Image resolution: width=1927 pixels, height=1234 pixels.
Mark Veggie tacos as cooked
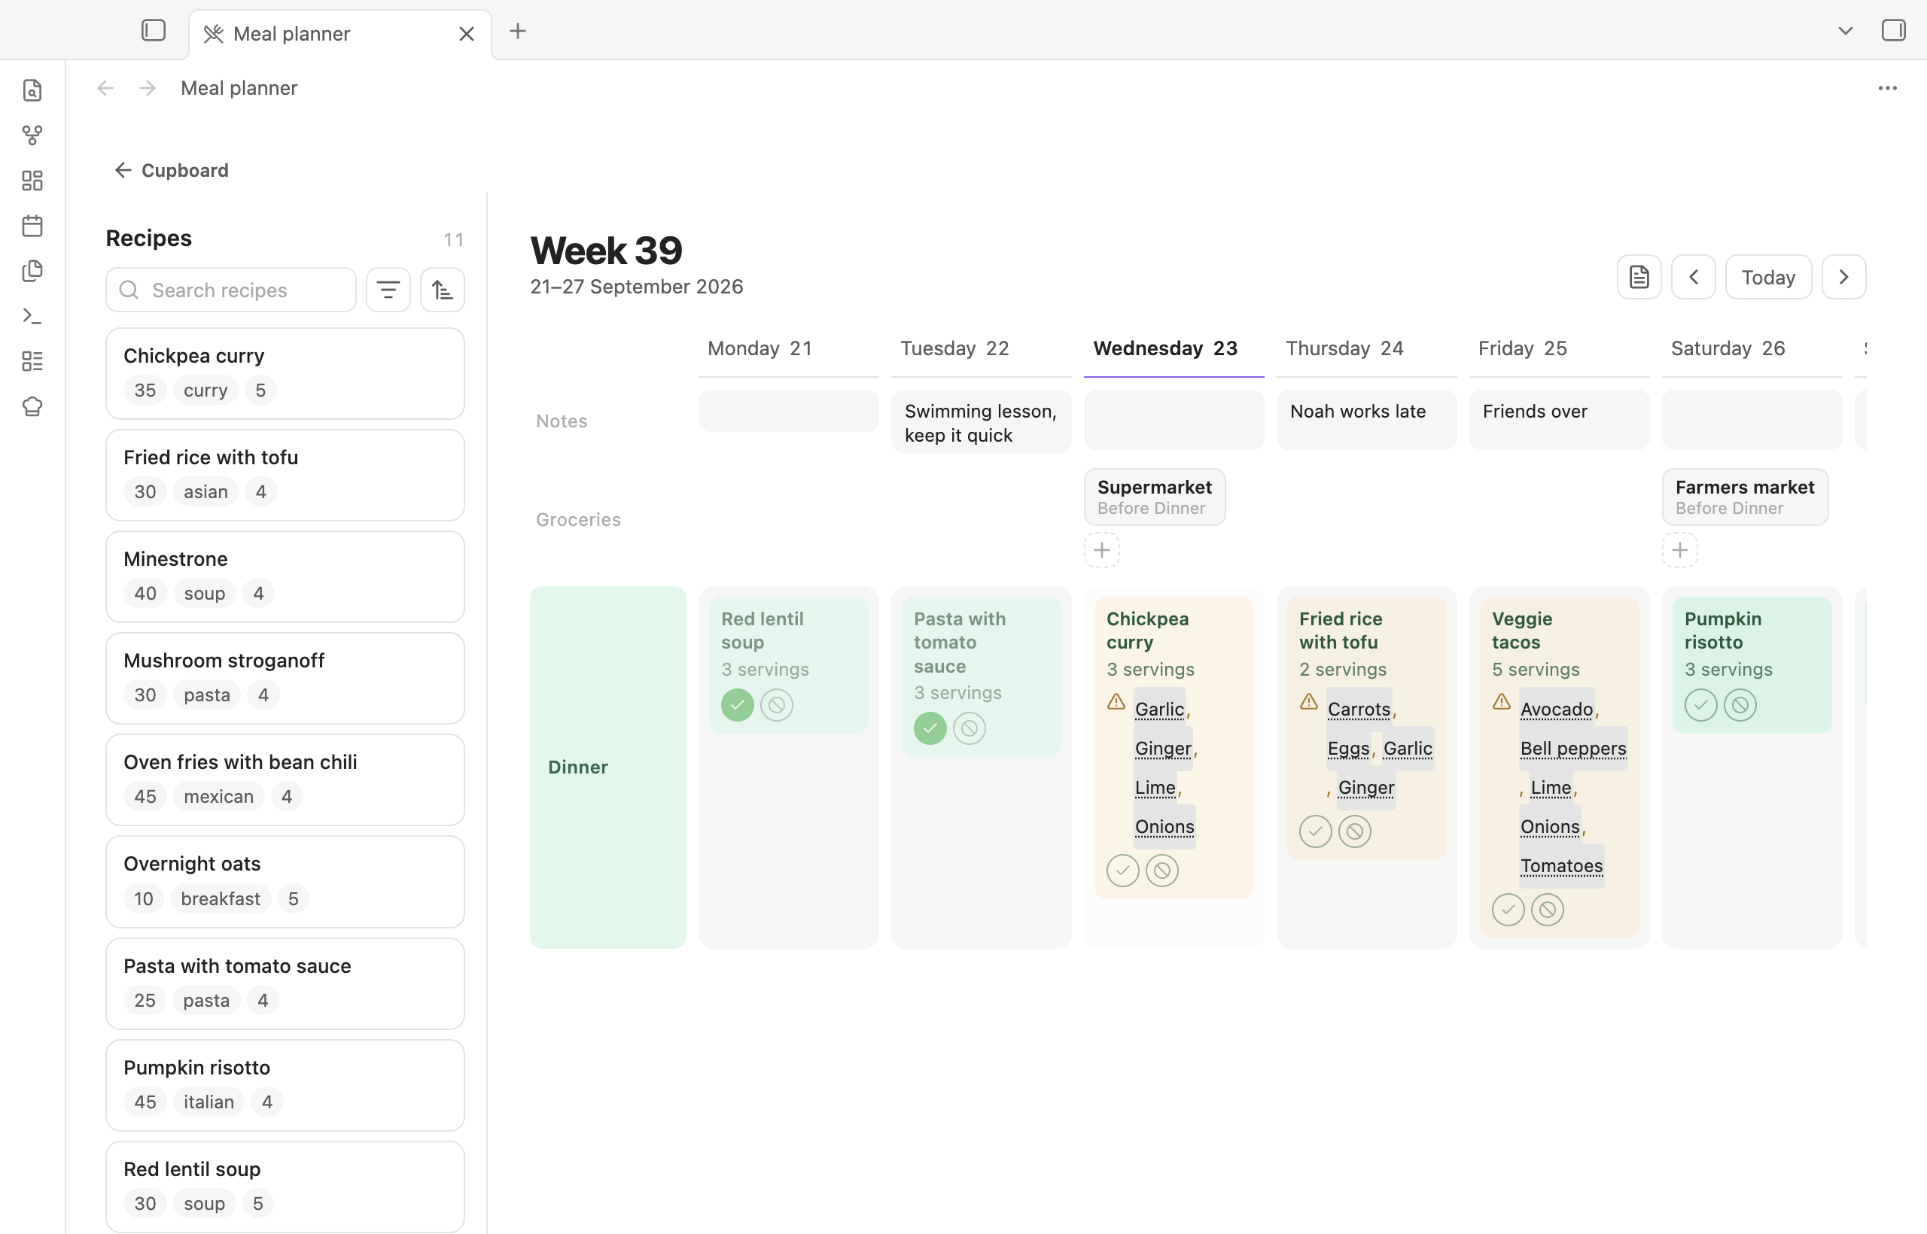tap(1508, 910)
